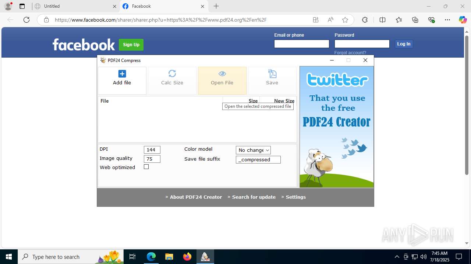Open the tab actions menu icon

tap(22, 6)
